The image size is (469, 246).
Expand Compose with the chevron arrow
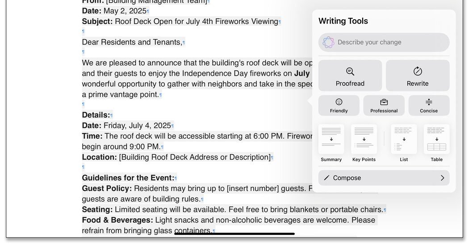pyautogui.click(x=442, y=178)
